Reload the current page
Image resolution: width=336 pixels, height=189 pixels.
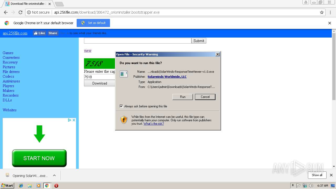coord(20,12)
